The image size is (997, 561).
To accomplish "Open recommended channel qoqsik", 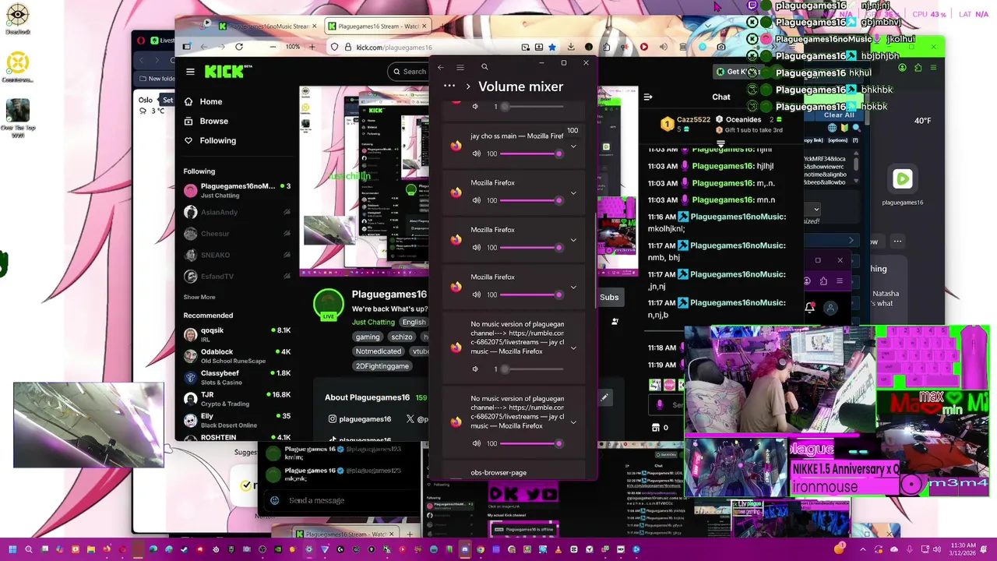I will point(238,333).
